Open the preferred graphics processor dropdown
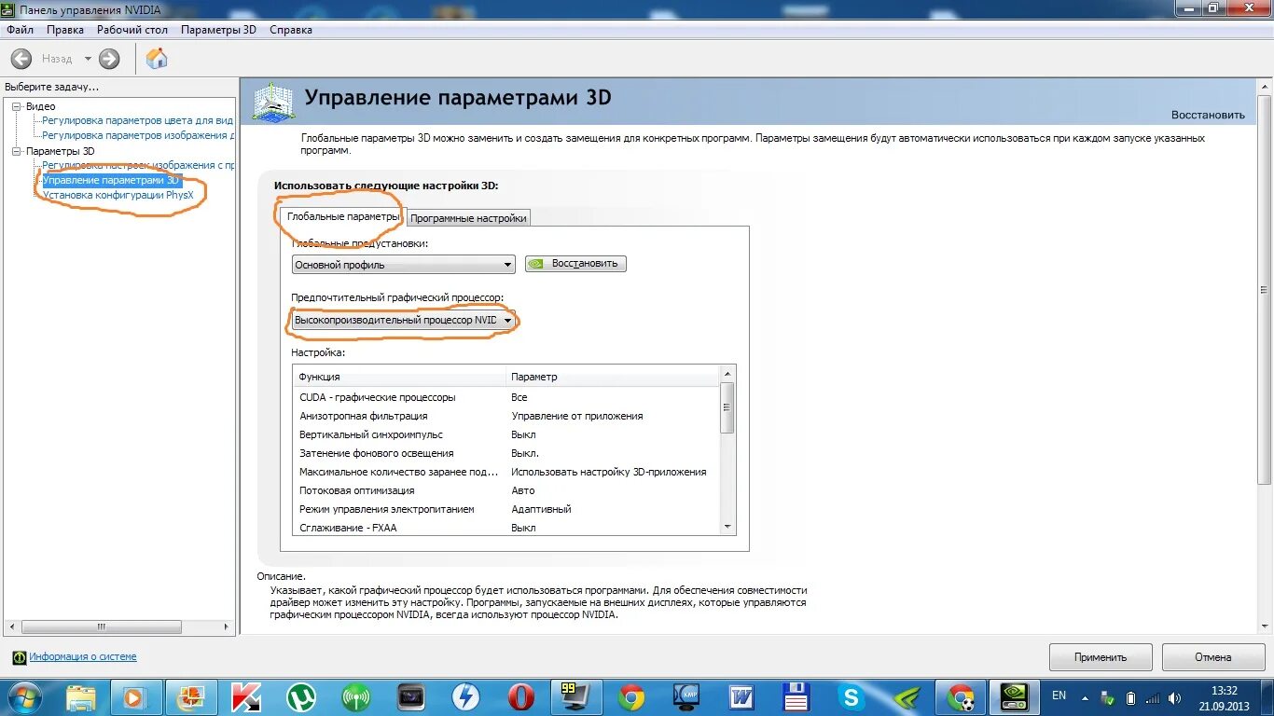This screenshot has width=1274, height=716. (x=403, y=320)
